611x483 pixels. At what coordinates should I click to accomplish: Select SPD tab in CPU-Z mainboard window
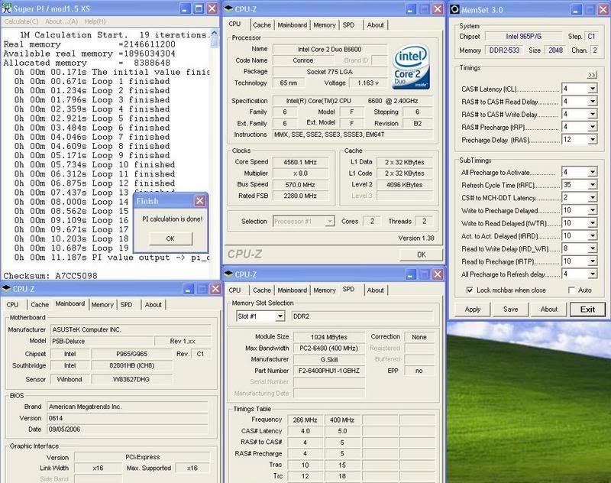pyautogui.click(x=126, y=305)
